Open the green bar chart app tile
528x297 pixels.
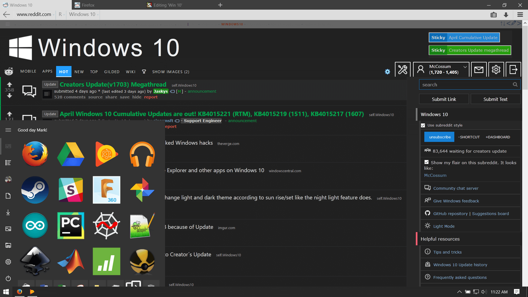click(x=106, y=261)
